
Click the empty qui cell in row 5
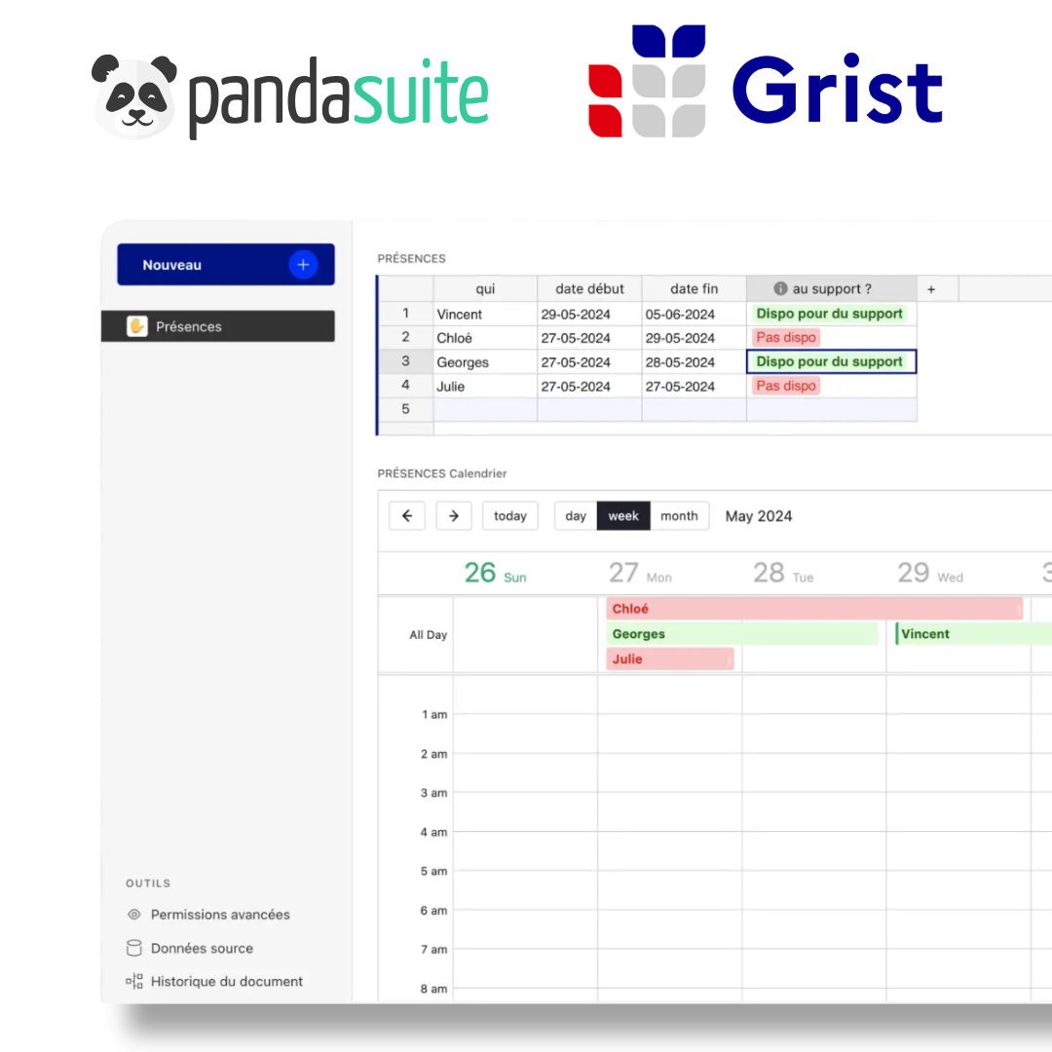click(x=485, y=409)
